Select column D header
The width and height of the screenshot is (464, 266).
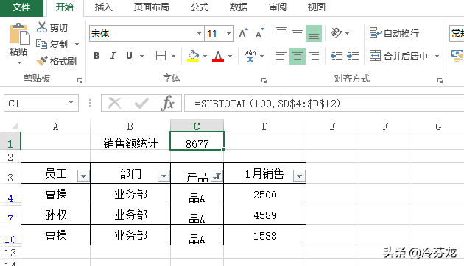(264, 126)
